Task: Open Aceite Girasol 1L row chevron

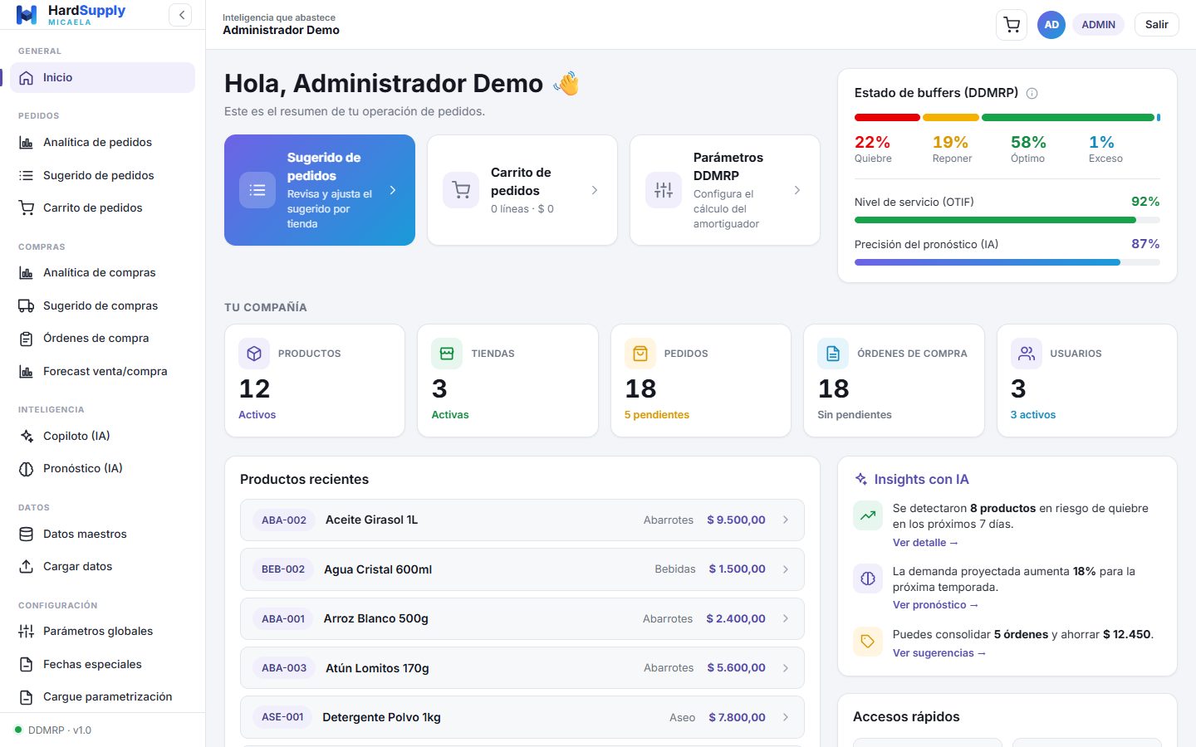Action: [x=786, y=520]
